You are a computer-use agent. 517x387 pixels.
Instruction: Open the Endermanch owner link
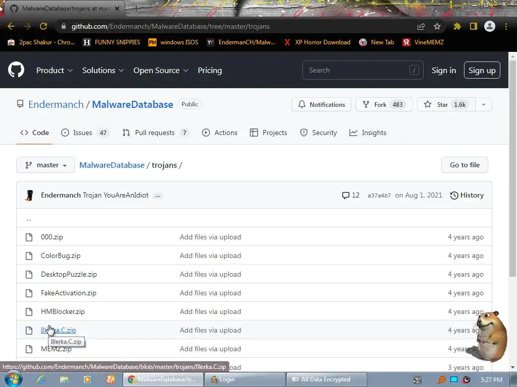[x=56, y=104]
